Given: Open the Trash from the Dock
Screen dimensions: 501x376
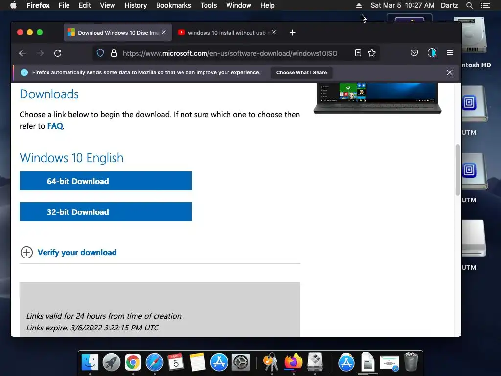Looking at the screenshot, I should point(411,362).
